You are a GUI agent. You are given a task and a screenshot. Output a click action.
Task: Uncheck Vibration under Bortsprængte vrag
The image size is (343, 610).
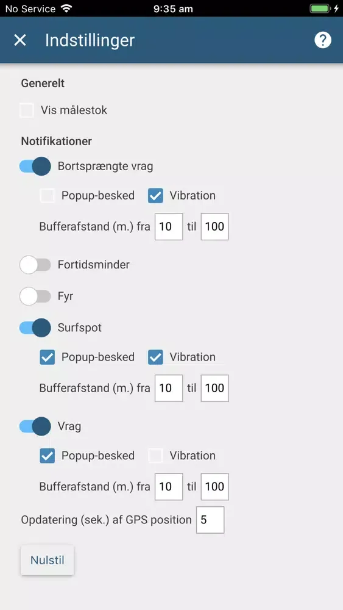155,196
